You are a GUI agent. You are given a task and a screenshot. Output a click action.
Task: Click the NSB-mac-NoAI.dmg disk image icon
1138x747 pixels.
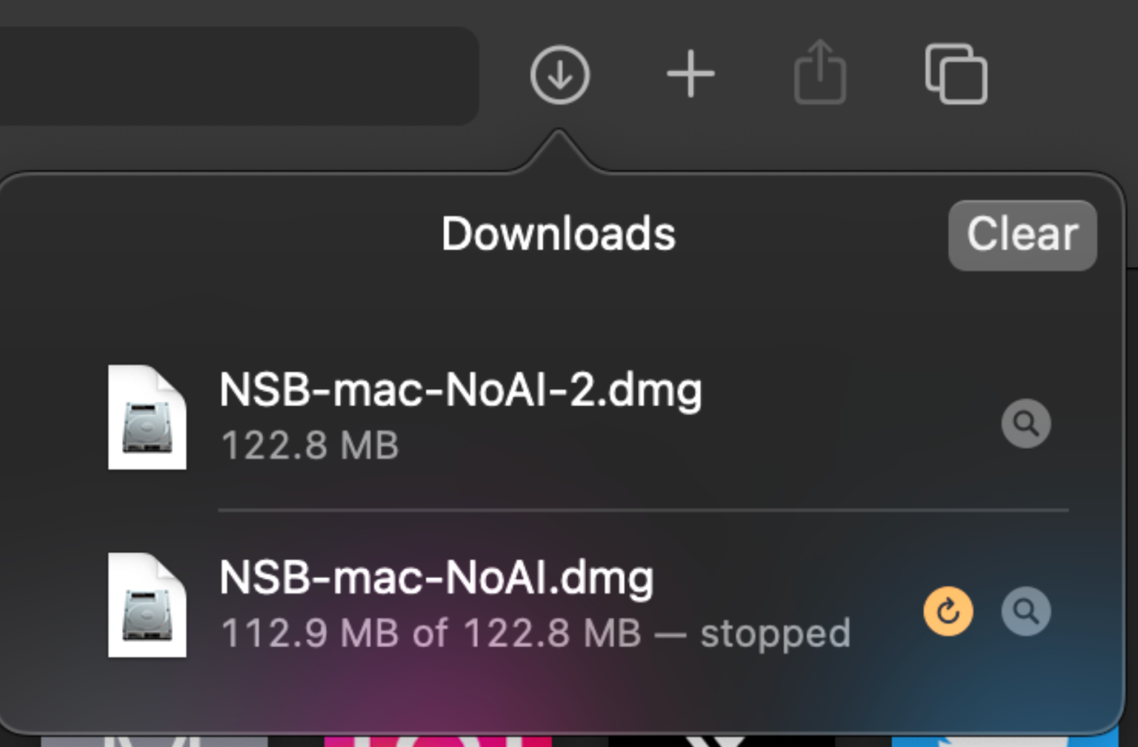click(147, 605)
